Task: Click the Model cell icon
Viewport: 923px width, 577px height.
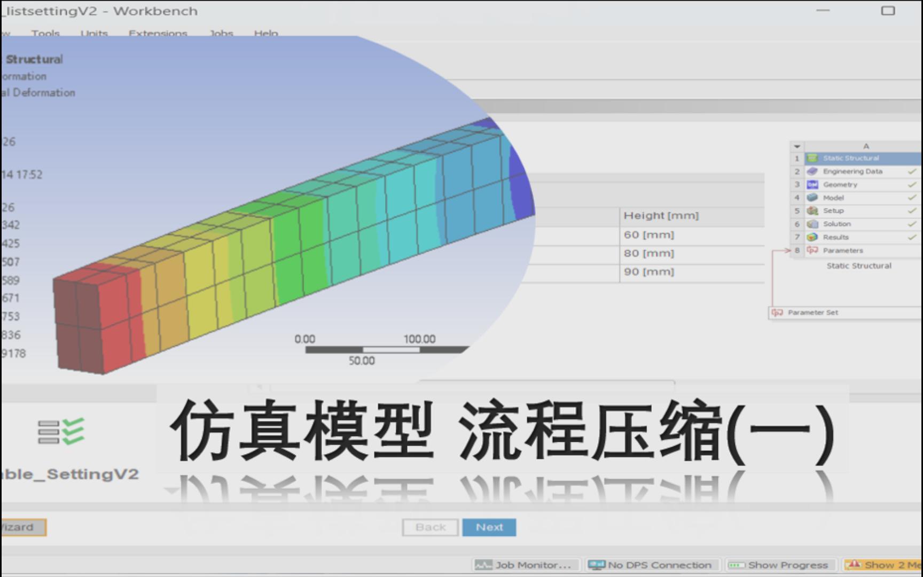Action: coord(812,198)
